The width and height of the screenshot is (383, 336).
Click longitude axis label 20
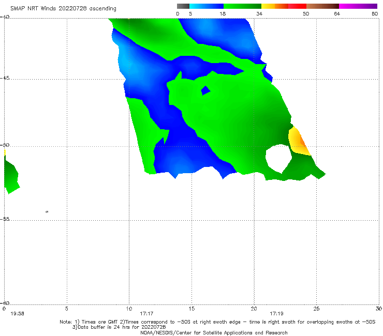pyautogui.click(x=254, y=309)
